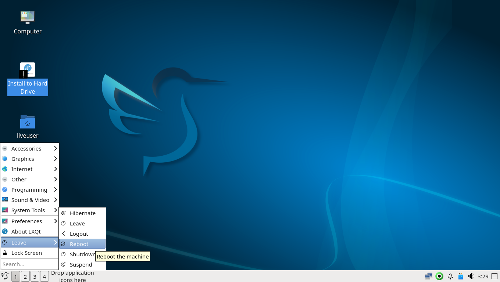
Task: Expand the Sound & Video submenu arrow
Action: click(56, 200)
